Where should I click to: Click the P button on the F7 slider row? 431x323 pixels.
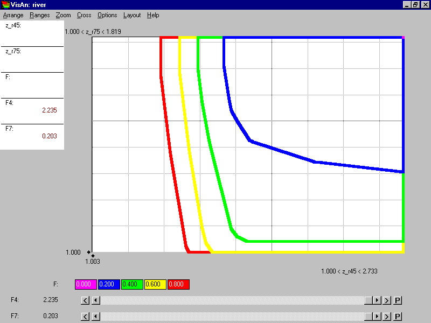pos(398,317)
